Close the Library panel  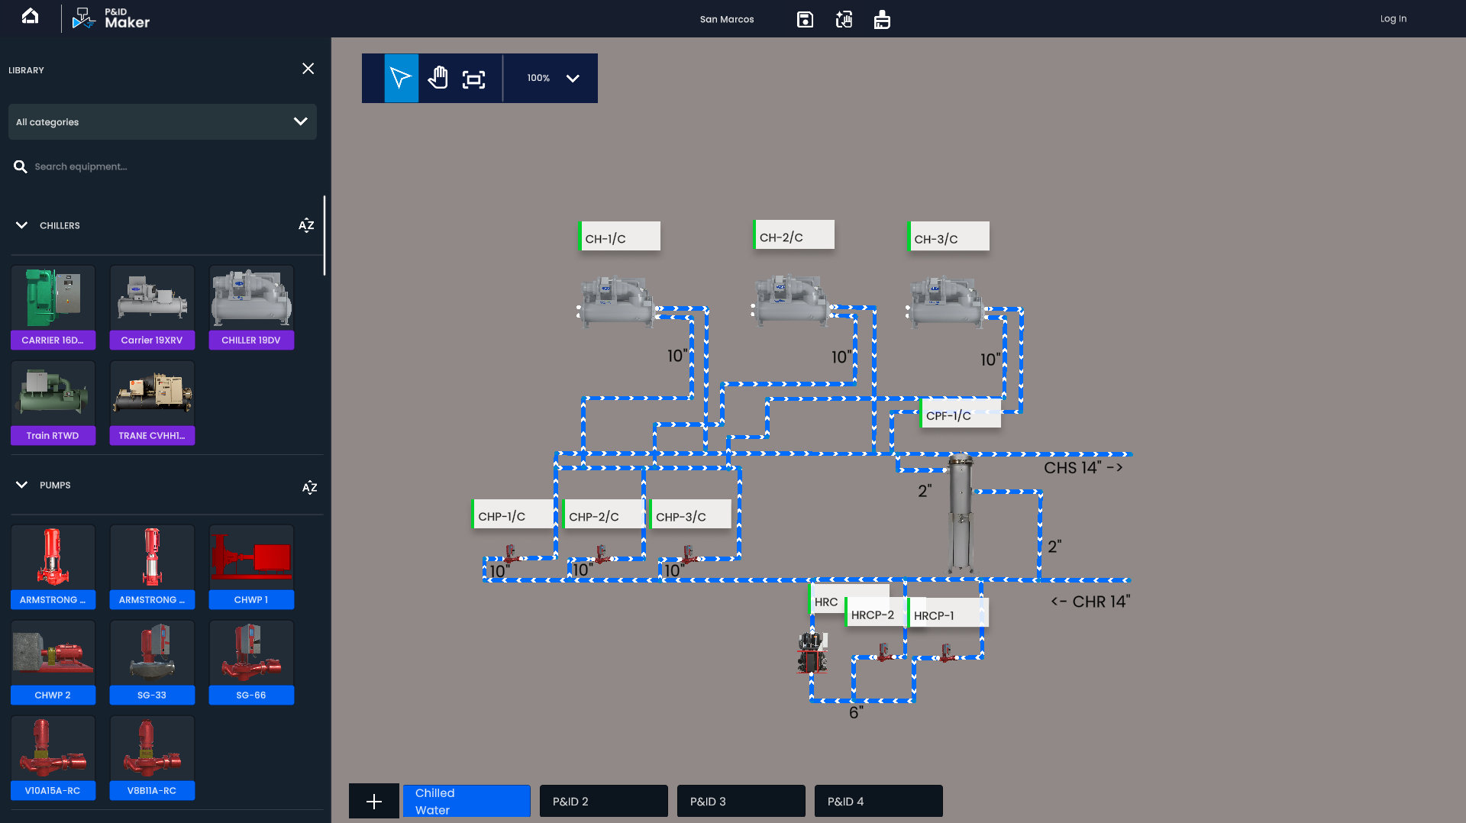[308, 69]
